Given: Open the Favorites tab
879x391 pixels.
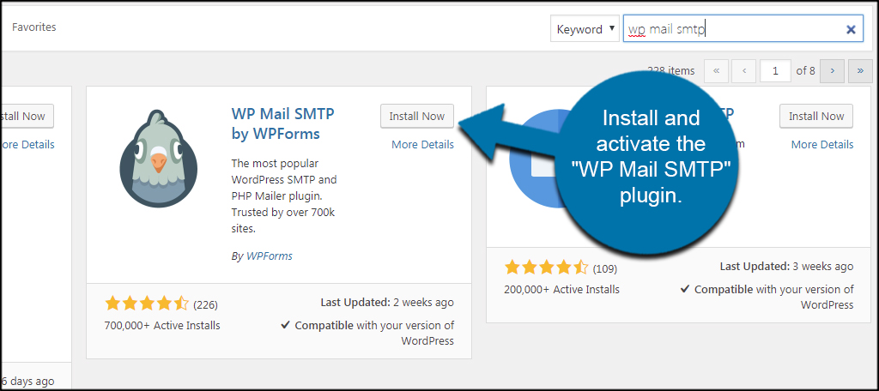Looking at the screenshot, I should pos(33,27).
